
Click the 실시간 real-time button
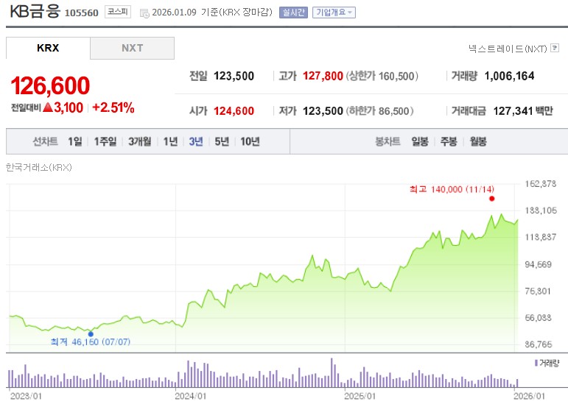tap(293, 13)
